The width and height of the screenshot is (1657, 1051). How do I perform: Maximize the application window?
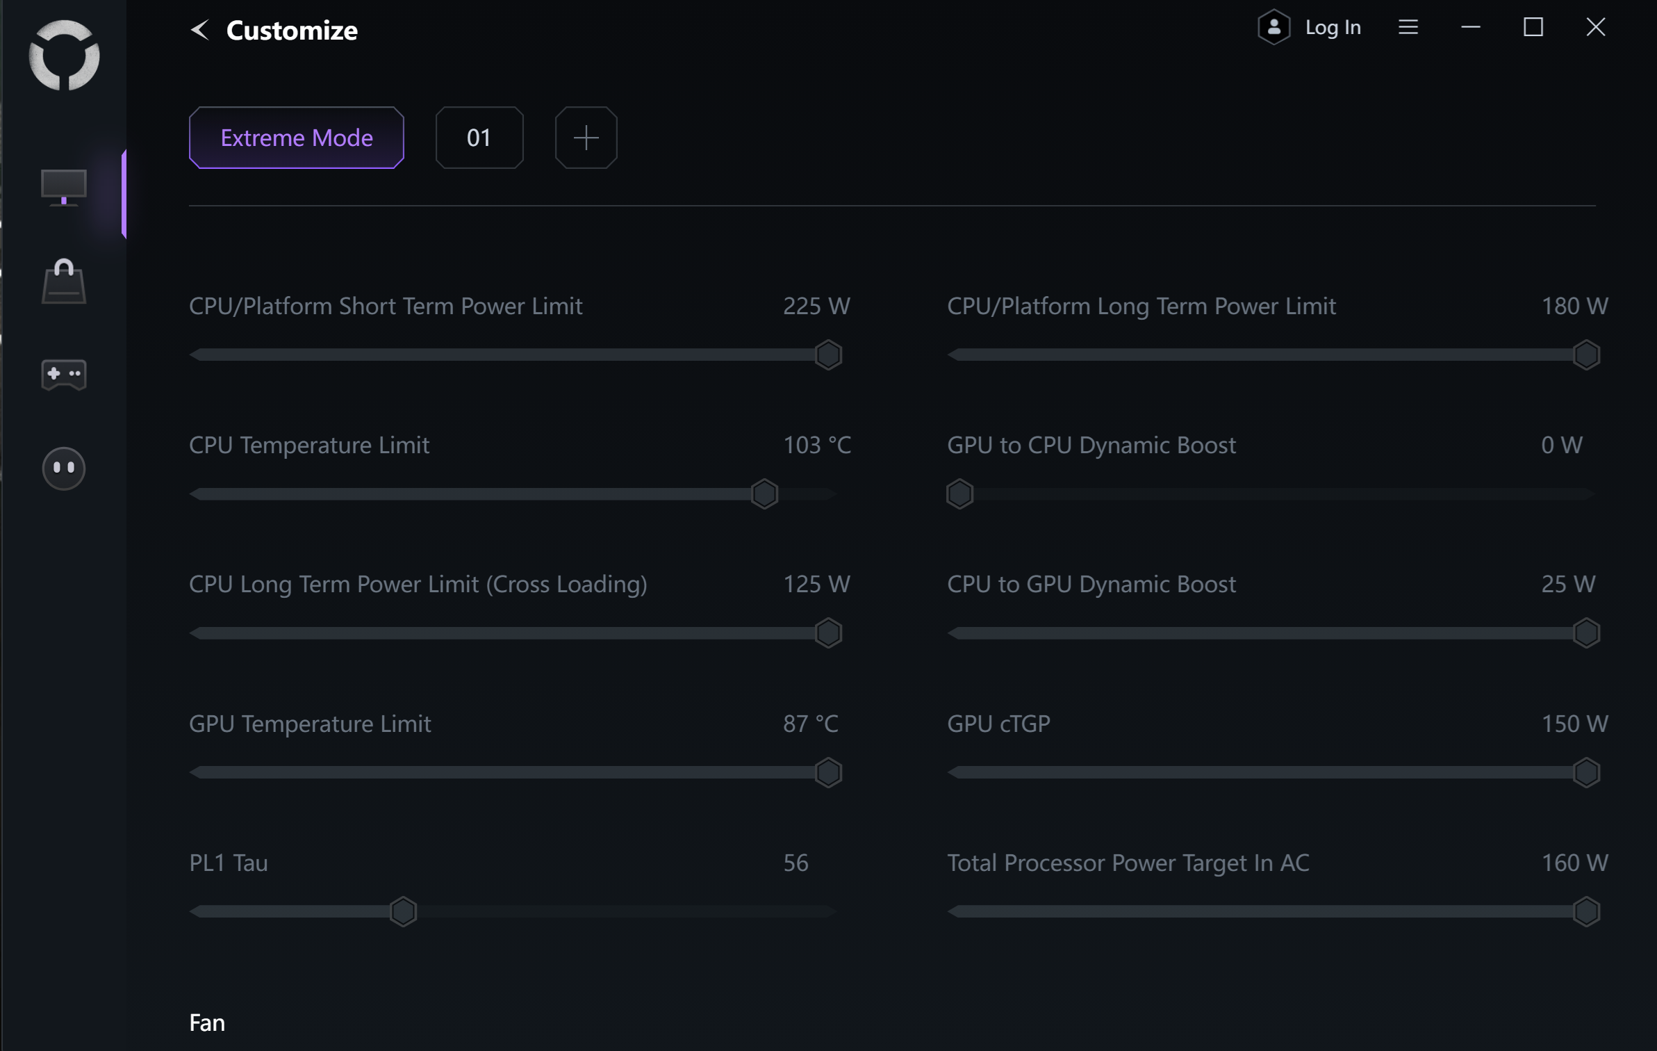(1533, 27)
